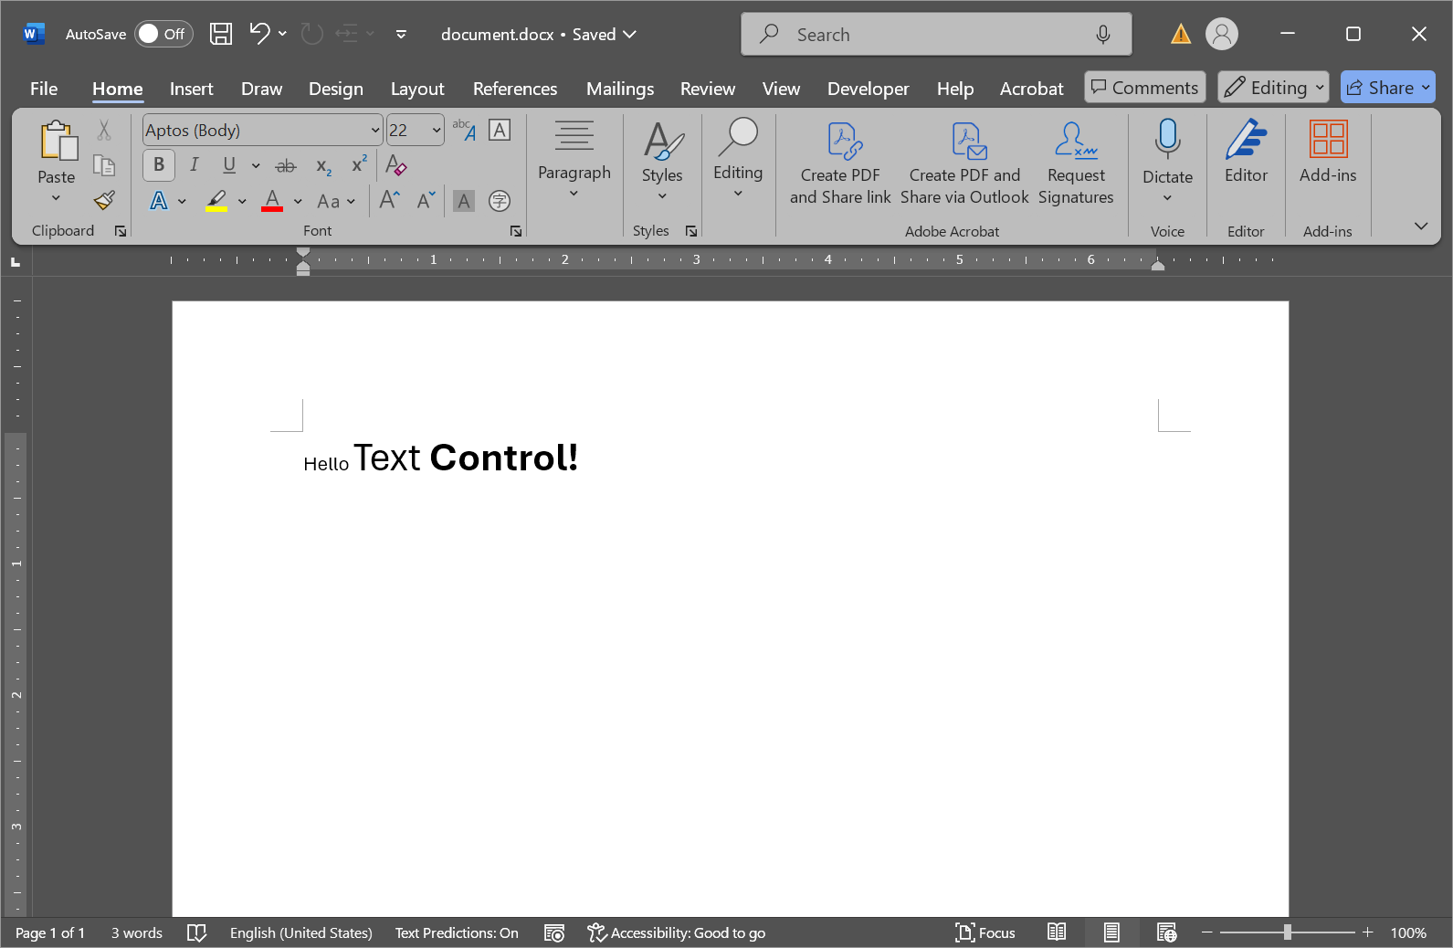This screenshot has height=948, width=1453.
Task: Click the Character Border icon
Action: pyautogui.click(x=500, y=130)
